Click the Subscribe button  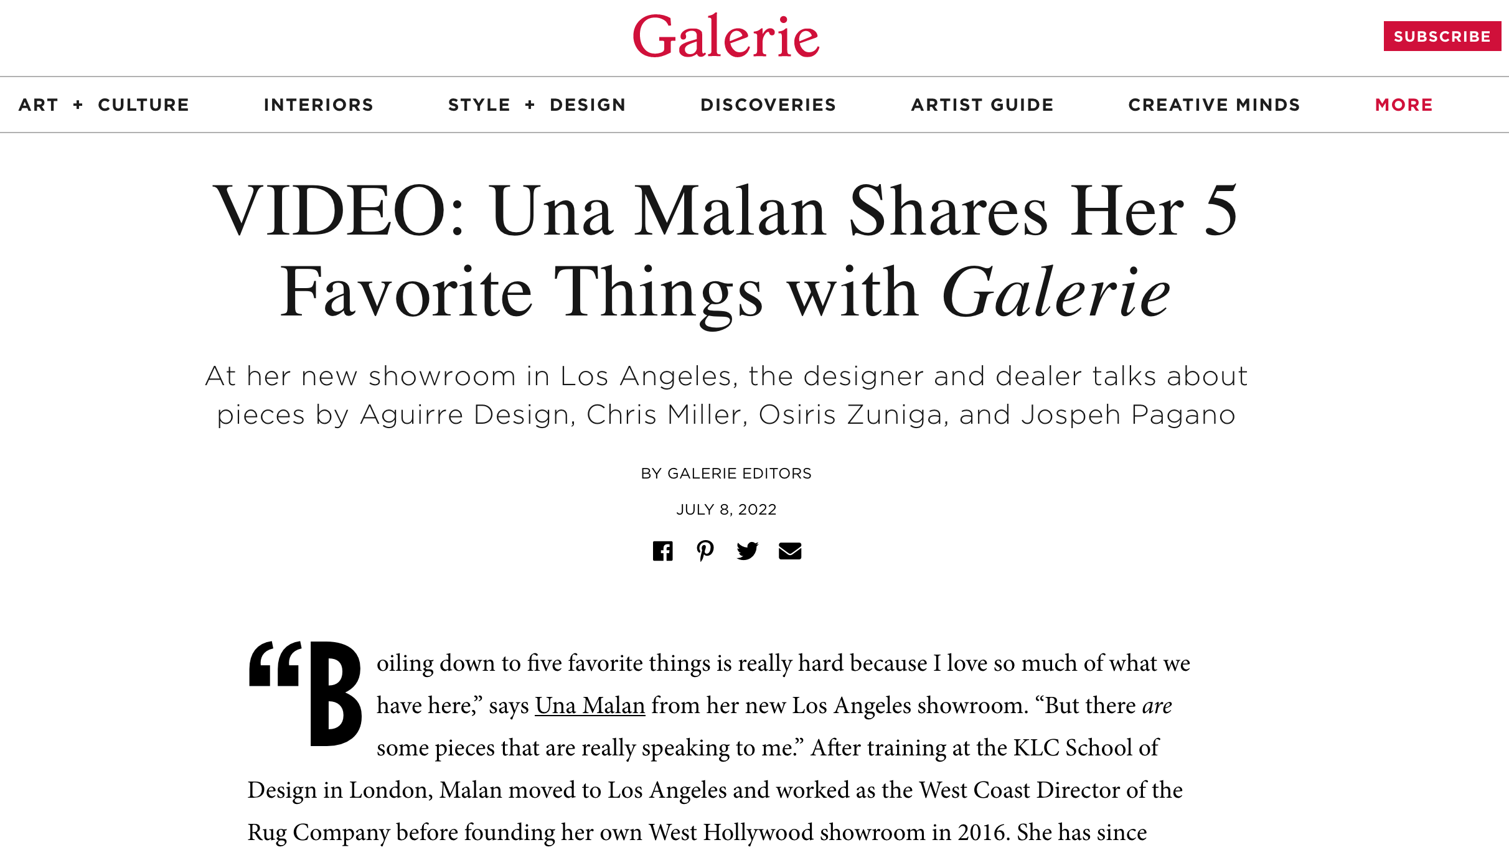(1442, 36)
